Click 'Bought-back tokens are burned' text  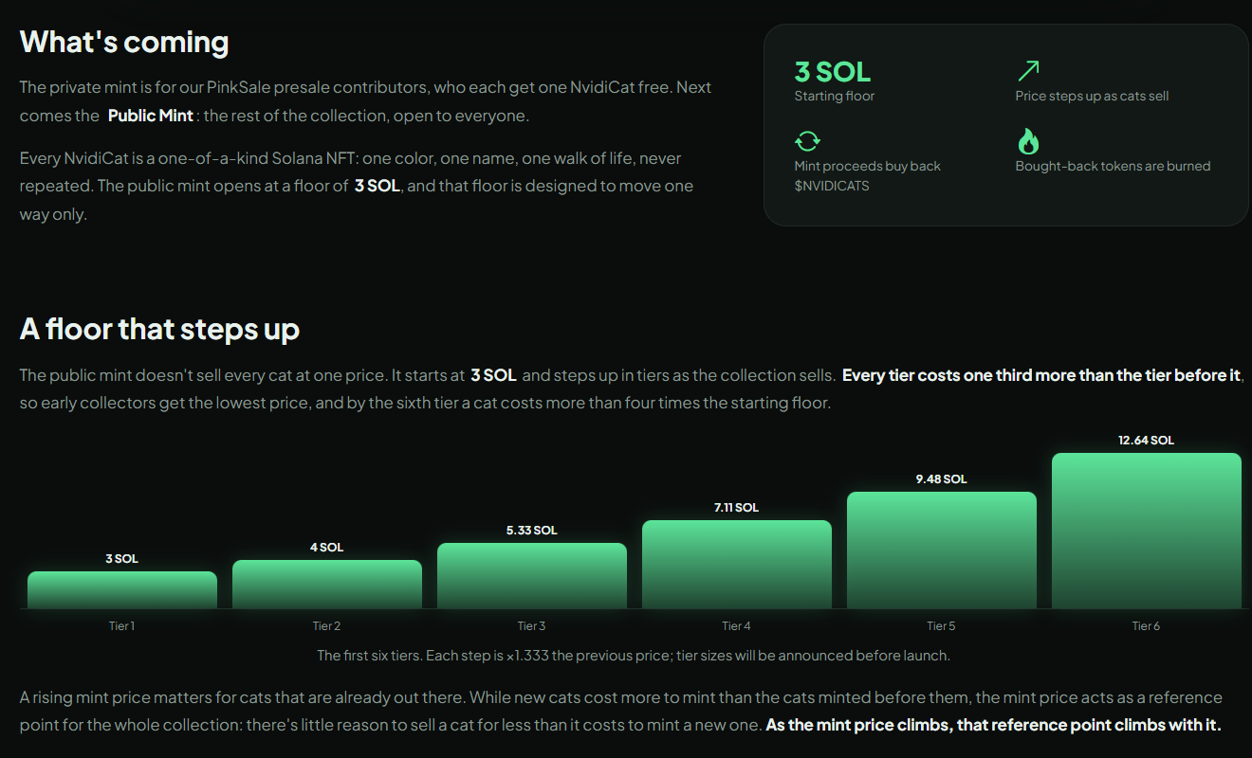tap(1113, 166)
